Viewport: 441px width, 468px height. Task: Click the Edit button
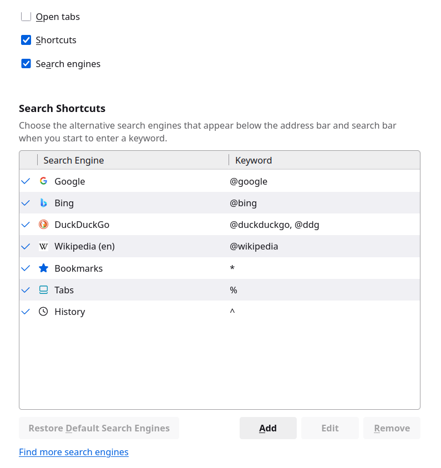pos(330,428)
